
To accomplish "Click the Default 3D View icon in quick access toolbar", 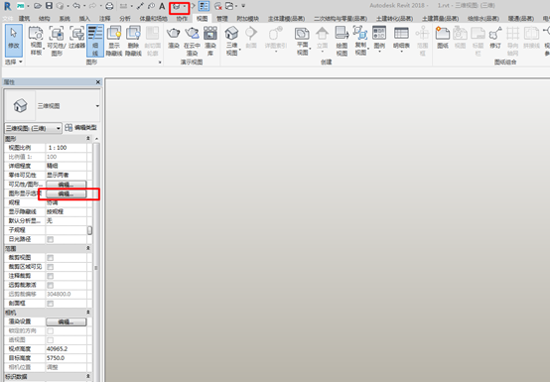I will click(x=176, y=7).
